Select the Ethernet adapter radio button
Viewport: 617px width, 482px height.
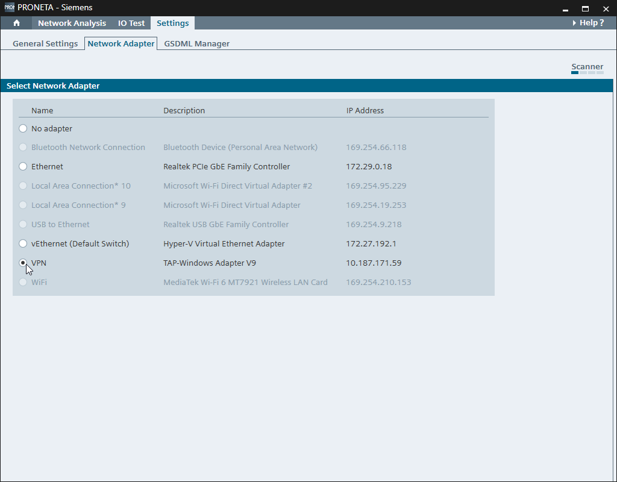click(23, 166)
